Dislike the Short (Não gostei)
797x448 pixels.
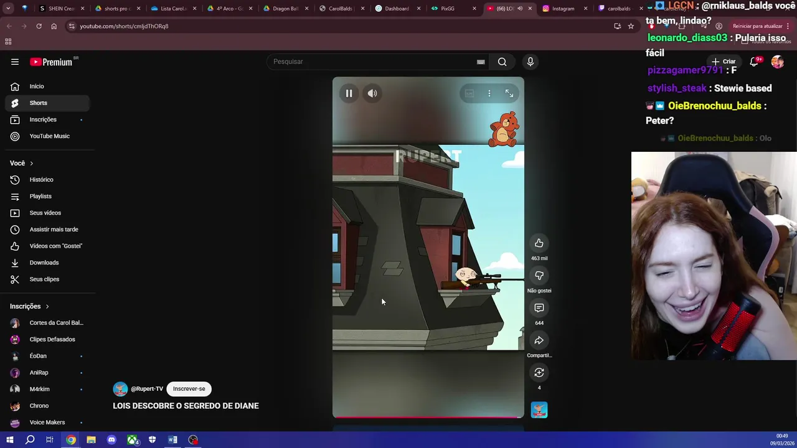539,276
